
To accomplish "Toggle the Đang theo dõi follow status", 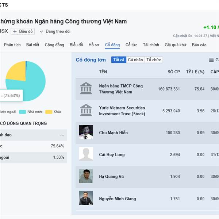I will click(x=55, y=31).
